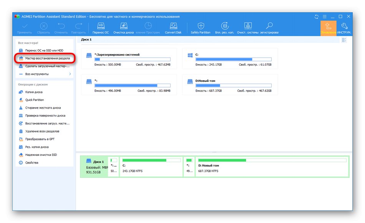Click the Сбросить (Discard) toolbar icon
Viewport: 365px width, 223px height.
43,26
